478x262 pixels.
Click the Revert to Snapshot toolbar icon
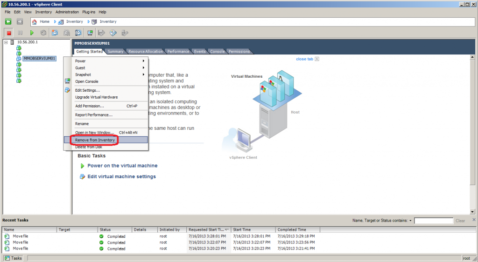click(66, 33)
